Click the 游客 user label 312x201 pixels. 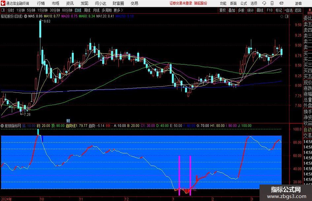[298, 3]
